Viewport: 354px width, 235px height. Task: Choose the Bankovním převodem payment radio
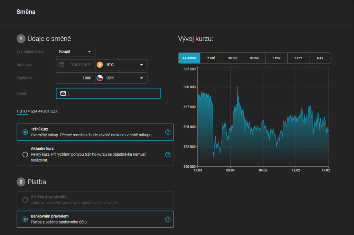25,219
